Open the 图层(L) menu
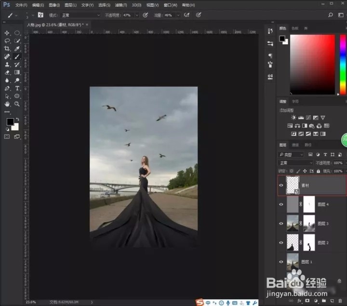The height and width of the screenshot is (306, 347). [x=70, y=5]
